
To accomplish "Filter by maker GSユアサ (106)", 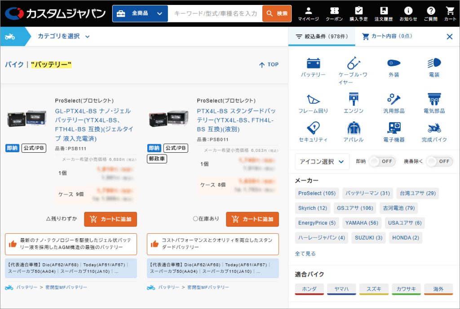I will [x=355, y=208].
